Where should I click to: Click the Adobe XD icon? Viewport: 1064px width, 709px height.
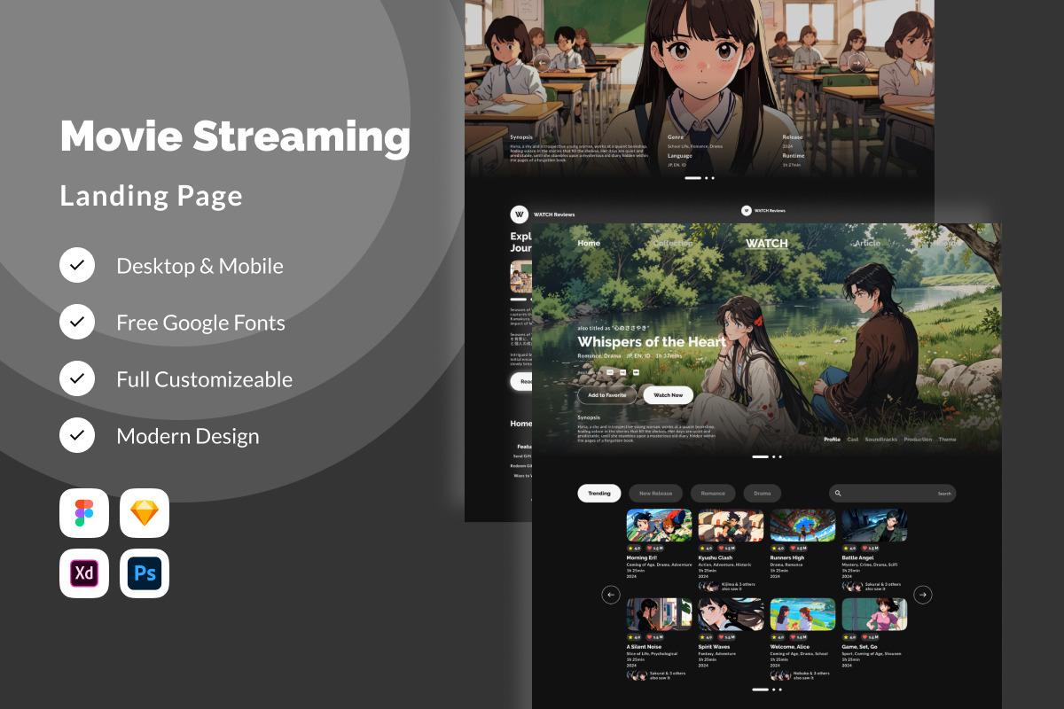tap(84, 573)
